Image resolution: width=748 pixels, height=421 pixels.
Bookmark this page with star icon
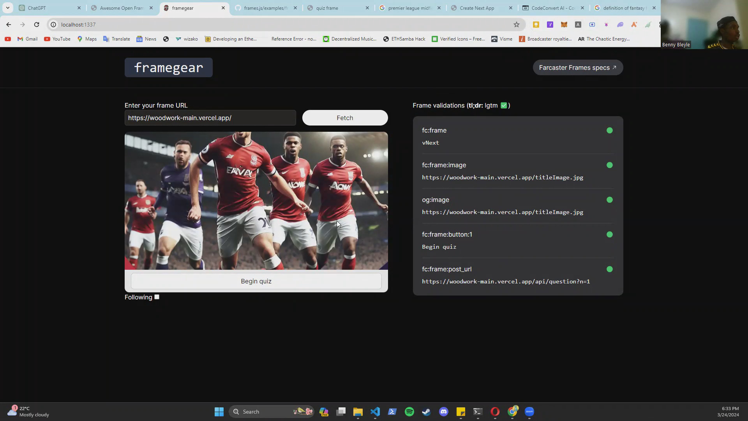(517, 25)
